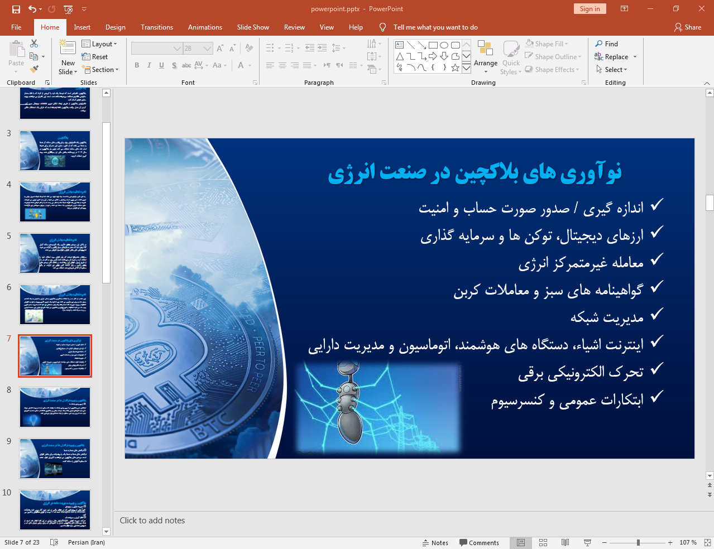The image size is (714, 549).
Task: Toggle Italic text formatting
Action: click(149, 65)
